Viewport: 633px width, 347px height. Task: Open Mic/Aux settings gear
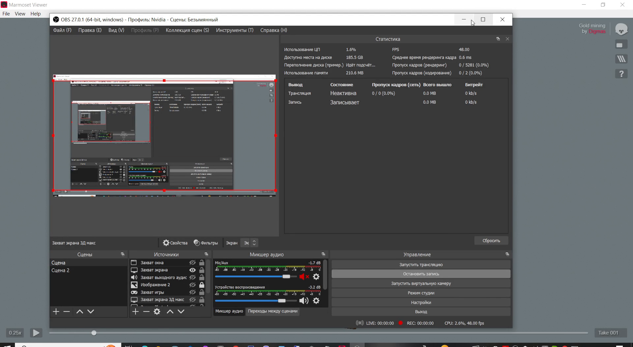pos(316,277)
